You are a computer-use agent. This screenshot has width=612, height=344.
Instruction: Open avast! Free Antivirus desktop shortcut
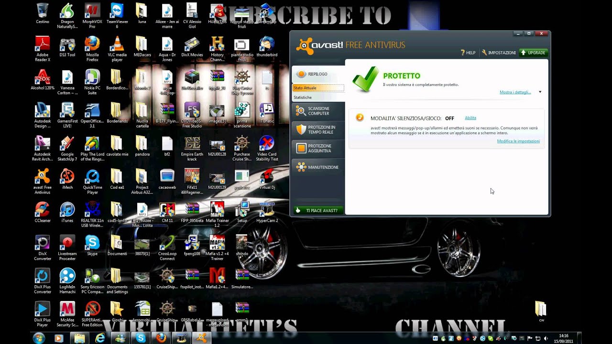pyautogui.click(x=43, y=182)
